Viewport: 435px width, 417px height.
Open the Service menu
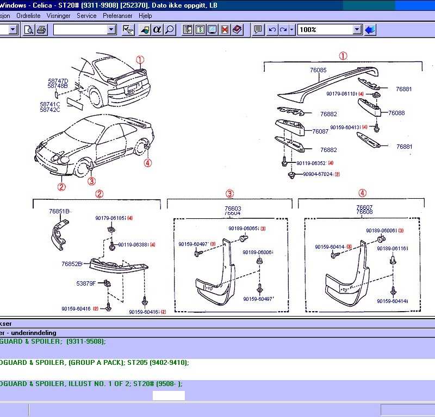click(86, 16)
